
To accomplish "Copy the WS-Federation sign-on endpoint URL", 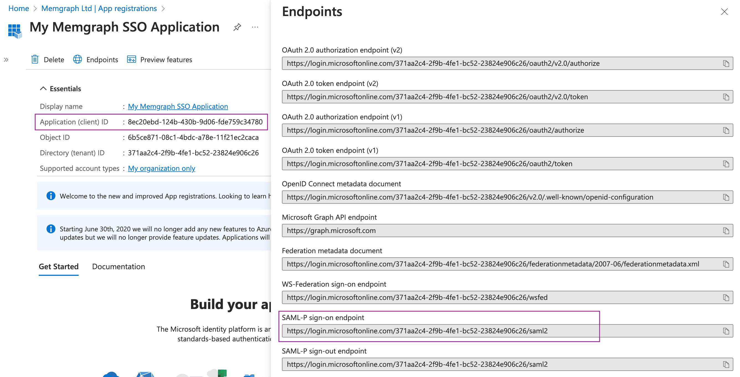I will click(x=726, y=298).
